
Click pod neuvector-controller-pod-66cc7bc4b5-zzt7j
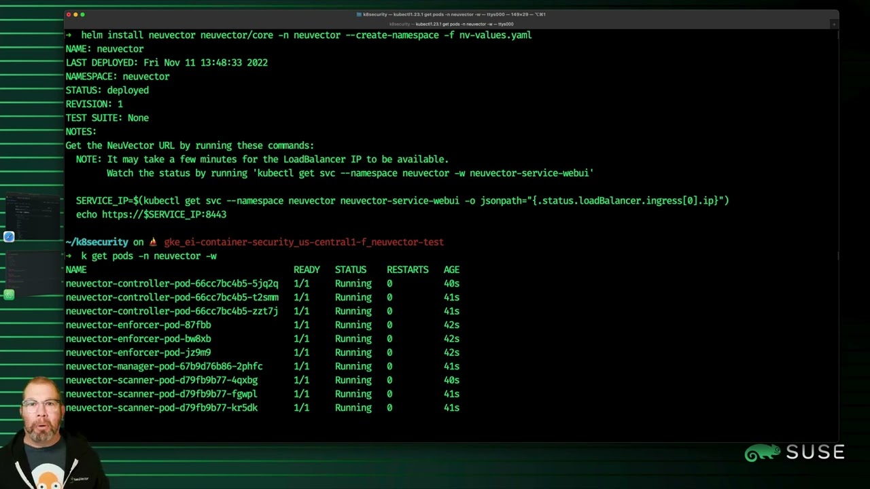(x=172, y=311)
